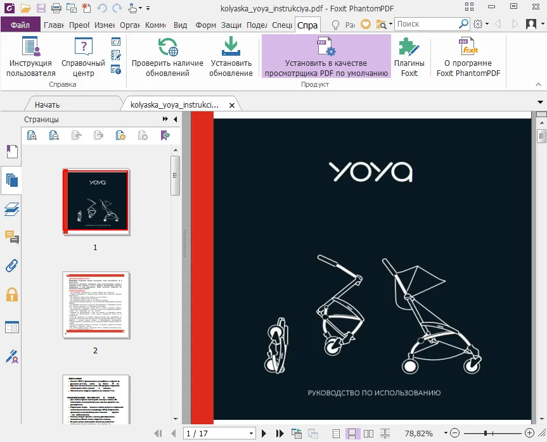Screen dimensions: 547x442
Task: Open the Главная ribbon tab
Action: point(54,25)
